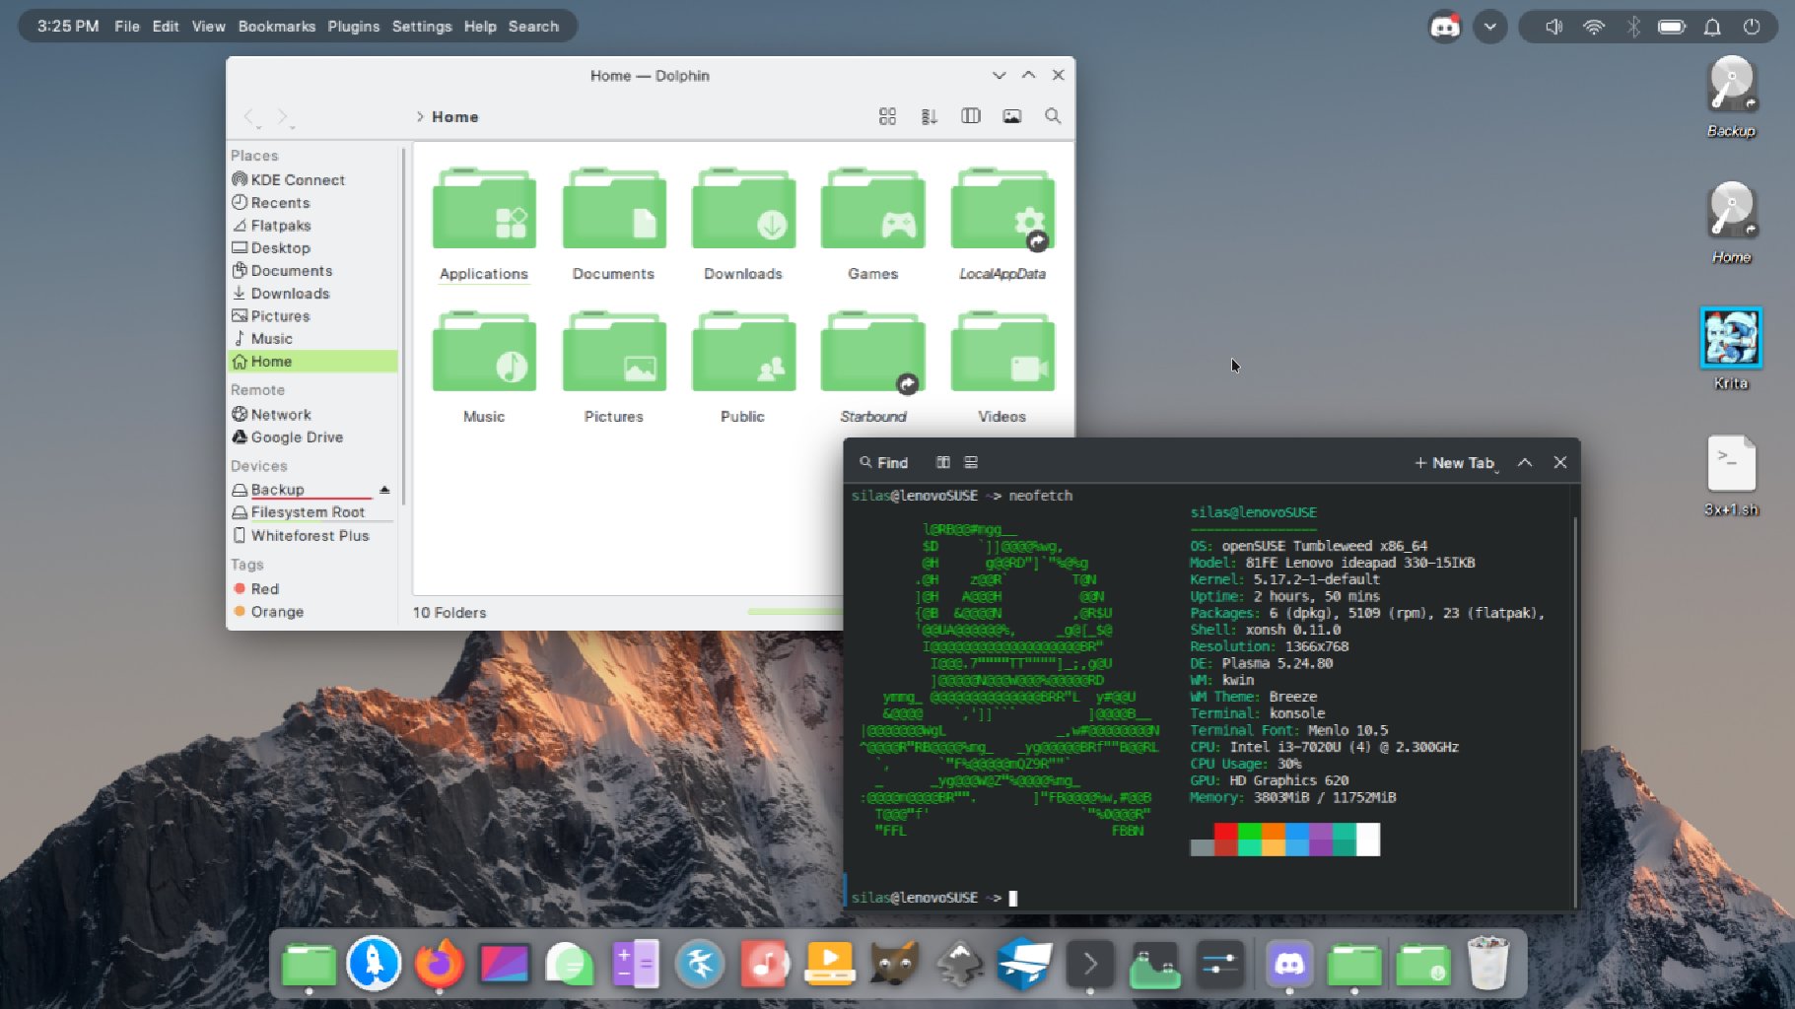Image resolution: width=1795 pixels, height=1009 pixels.
Task: Launch Firefox from the dock
Action: point(439,963)
